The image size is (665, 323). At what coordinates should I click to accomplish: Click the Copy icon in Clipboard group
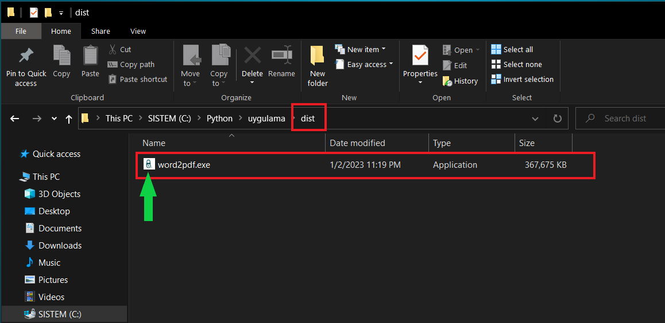(61, 56)
